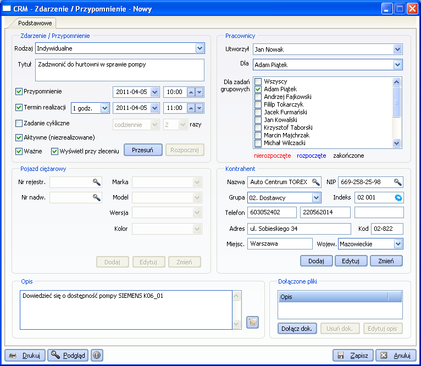Open Wojew. dropdown showing Mazowieckie

click(x=398, y=244)
